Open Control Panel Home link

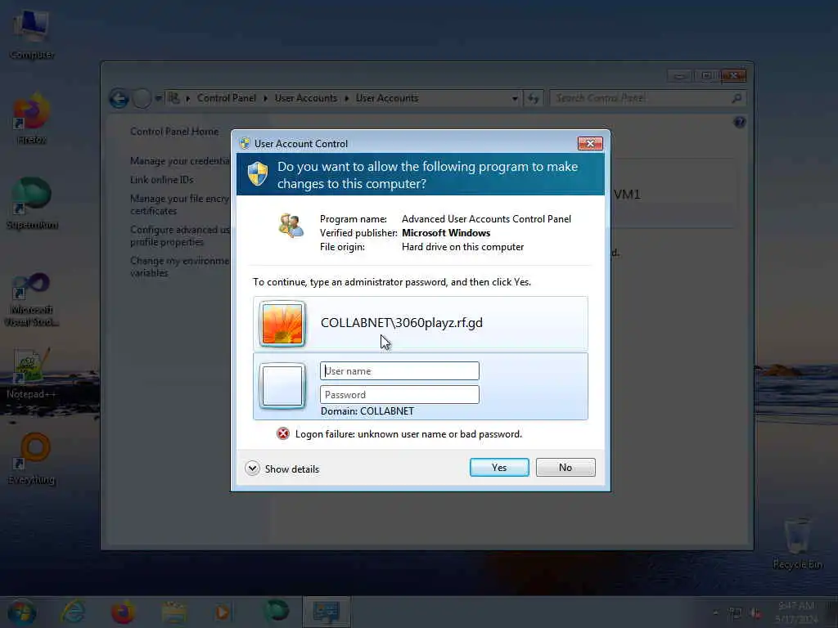point(174,132)
